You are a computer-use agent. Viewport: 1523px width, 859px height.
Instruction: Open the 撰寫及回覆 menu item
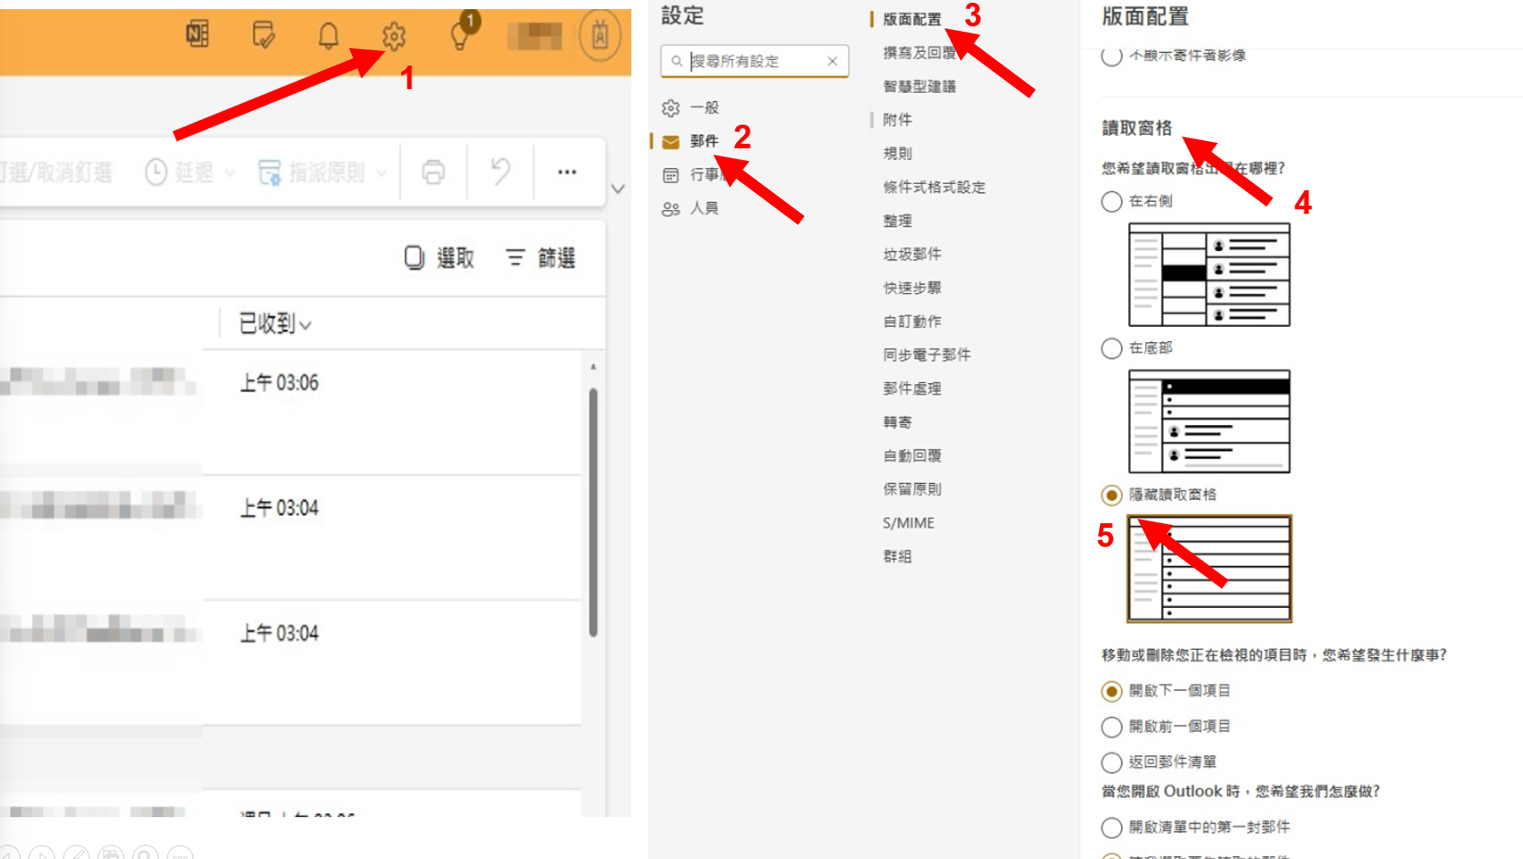(919, 53)
